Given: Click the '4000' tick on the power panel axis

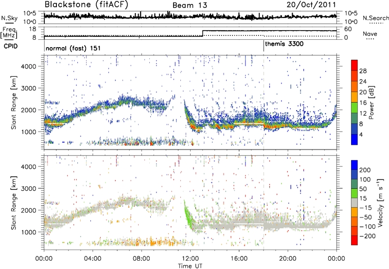Looking at the screenshot, I should point(28,66).
